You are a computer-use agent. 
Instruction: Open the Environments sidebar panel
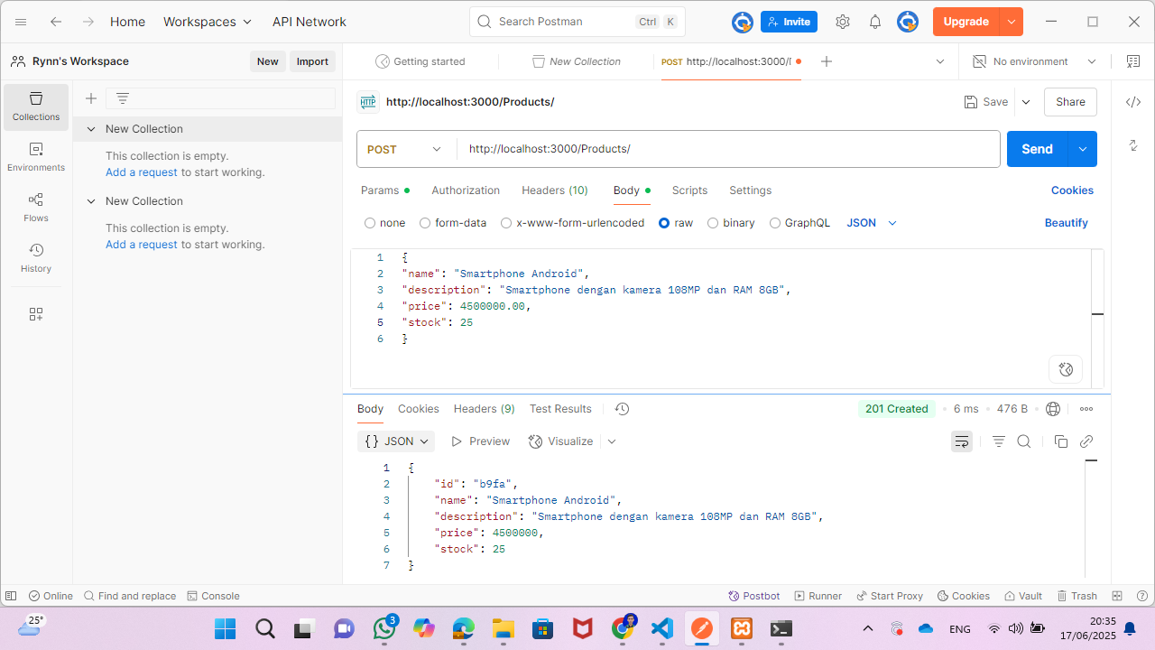[x=36, y=157]
